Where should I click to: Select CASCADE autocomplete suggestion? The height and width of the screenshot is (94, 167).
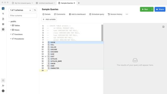click(76, 49)
